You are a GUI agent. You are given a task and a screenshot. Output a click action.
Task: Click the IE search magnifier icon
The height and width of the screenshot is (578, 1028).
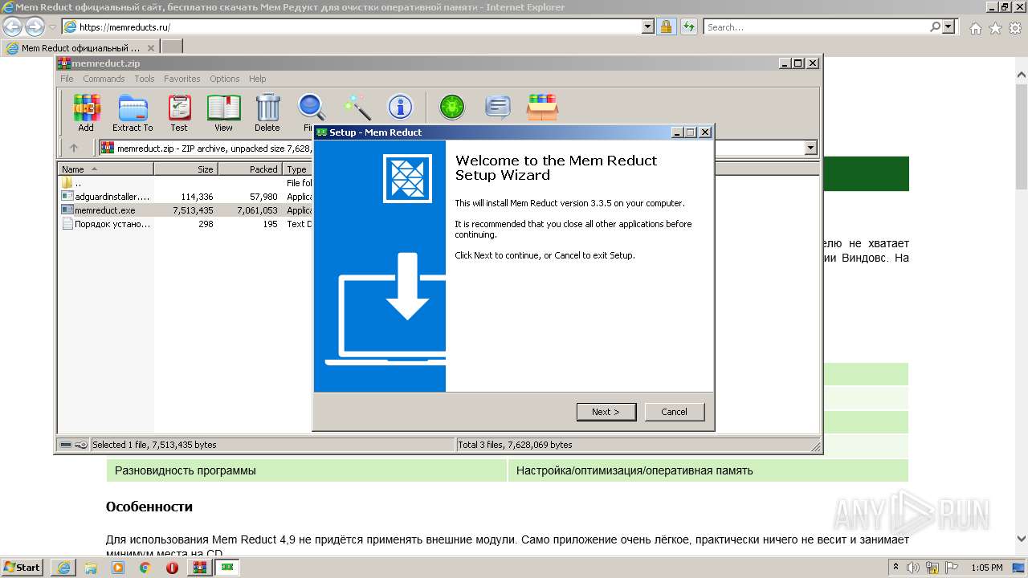(935, 27)
